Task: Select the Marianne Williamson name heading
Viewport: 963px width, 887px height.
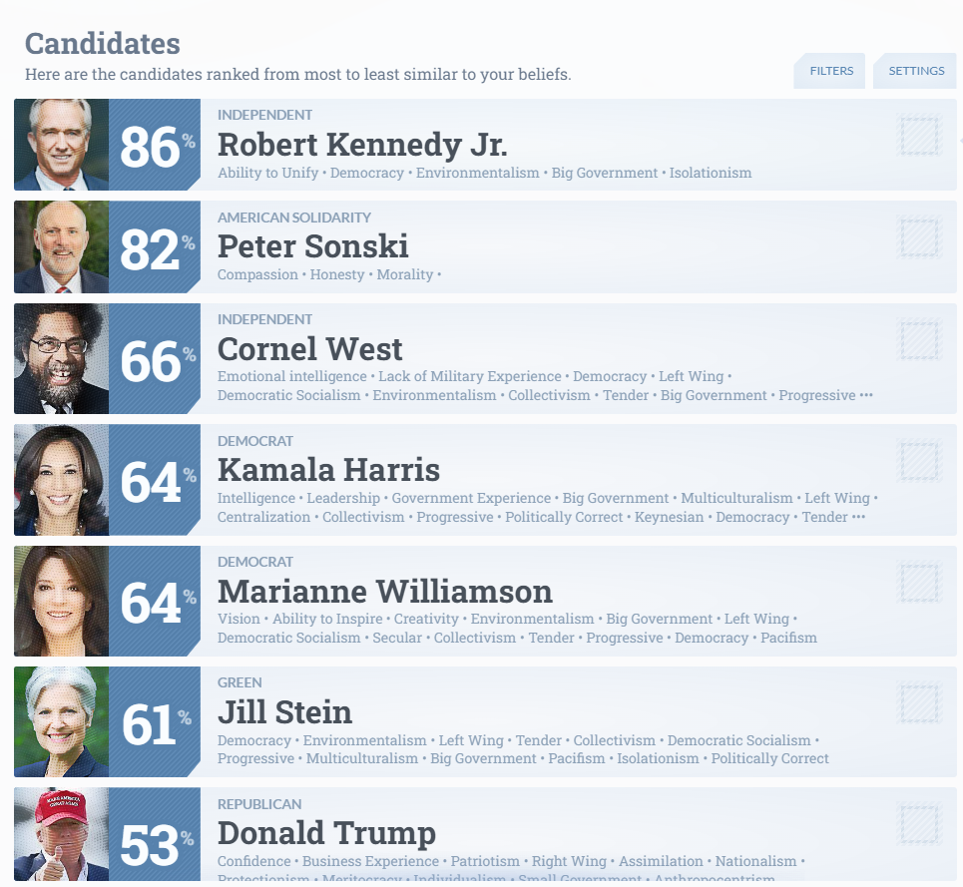Action: 385,591
